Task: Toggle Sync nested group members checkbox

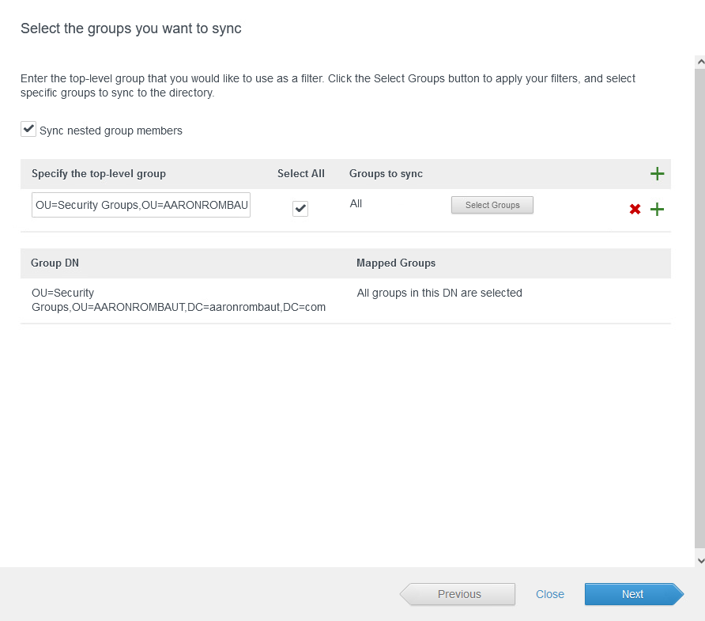Action: 28,129
